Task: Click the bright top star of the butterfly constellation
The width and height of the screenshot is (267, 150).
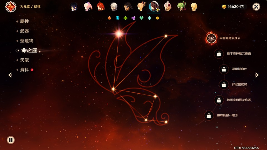Action: [119, 34]
